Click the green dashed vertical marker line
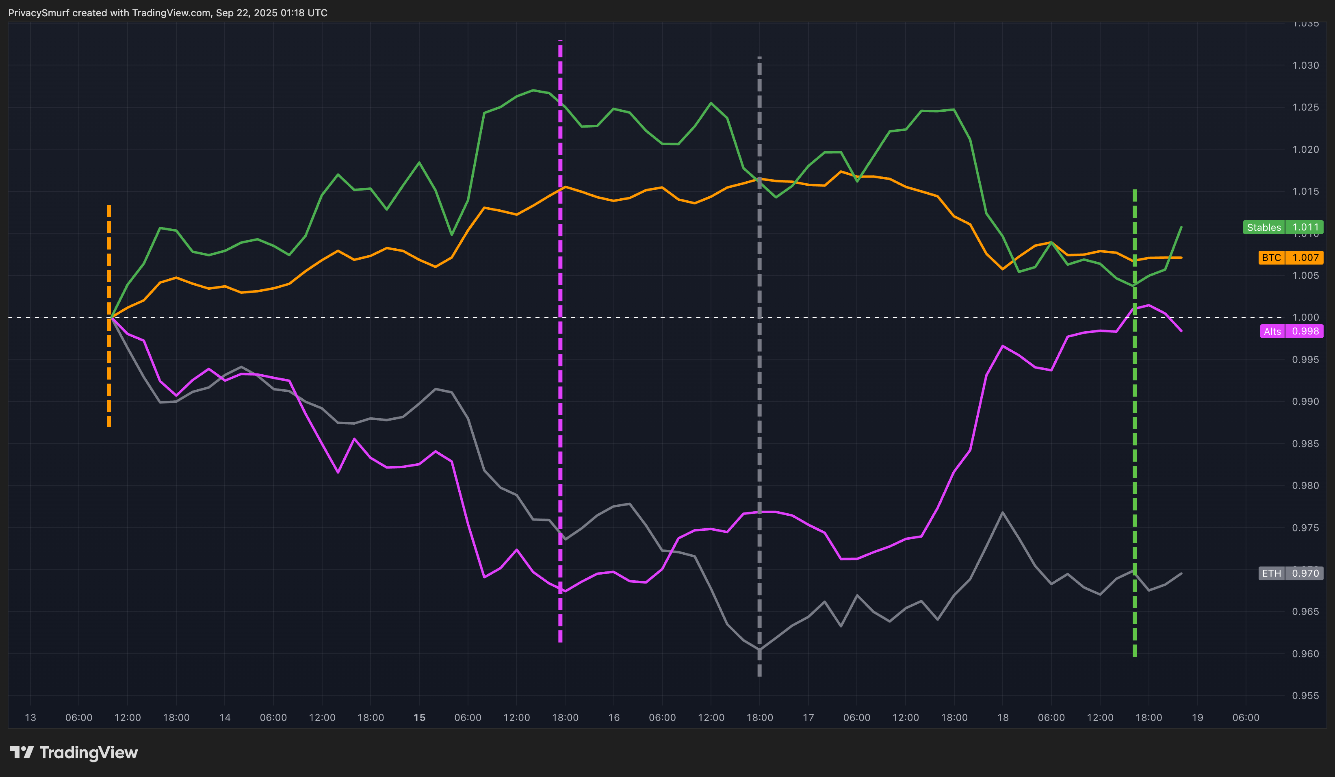 1134,424
